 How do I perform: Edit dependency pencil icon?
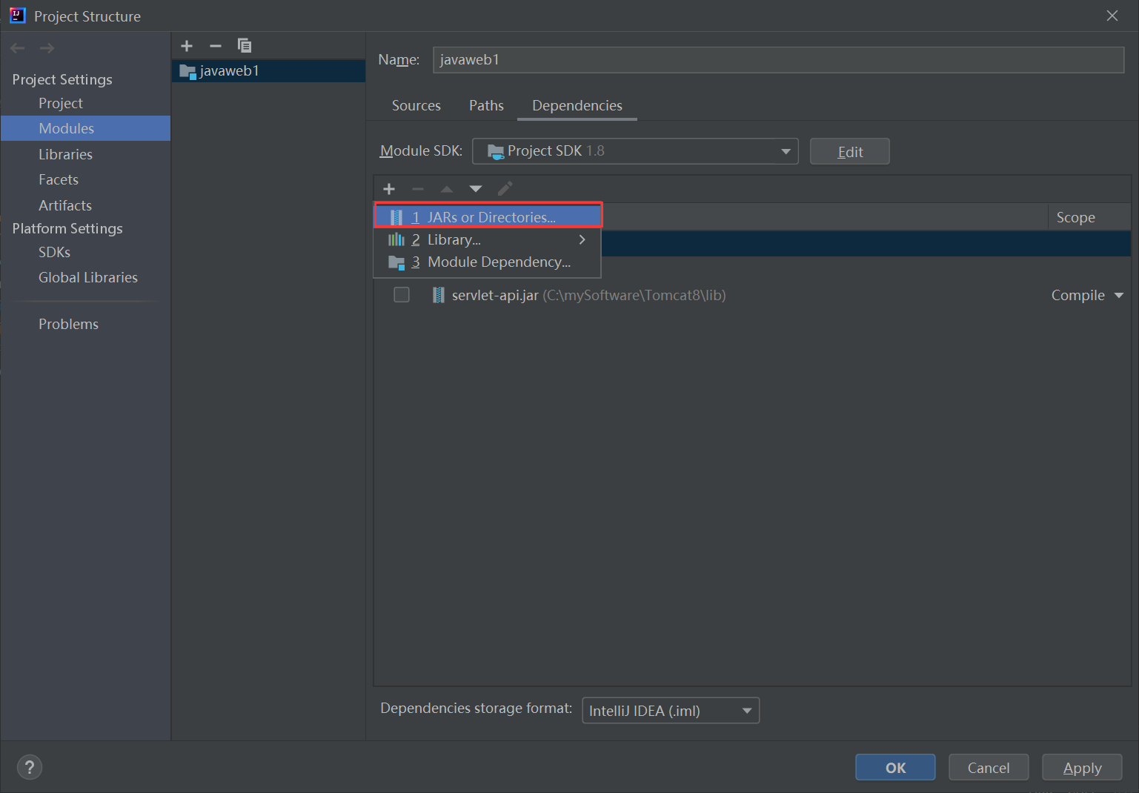(x=505, y=189)
